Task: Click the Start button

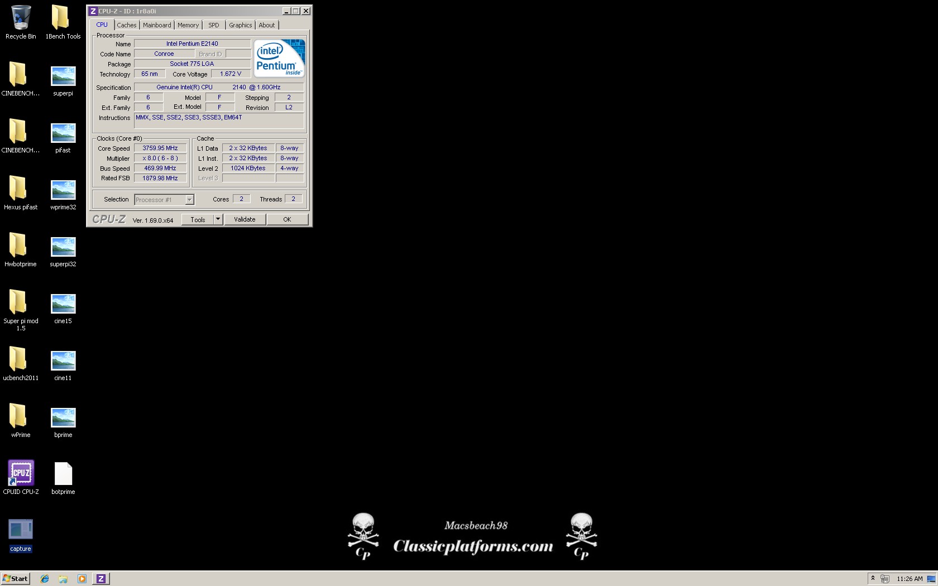Action: coord(15,579)
